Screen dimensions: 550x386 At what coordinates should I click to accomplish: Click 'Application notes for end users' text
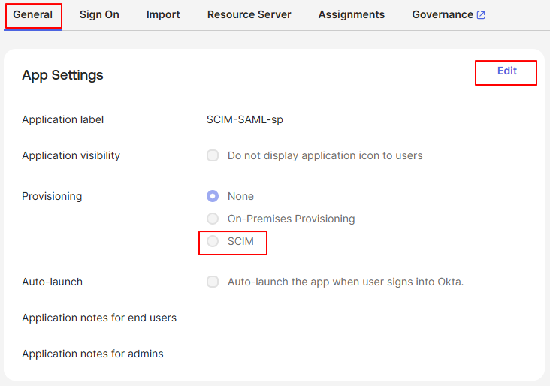point(99,318)
